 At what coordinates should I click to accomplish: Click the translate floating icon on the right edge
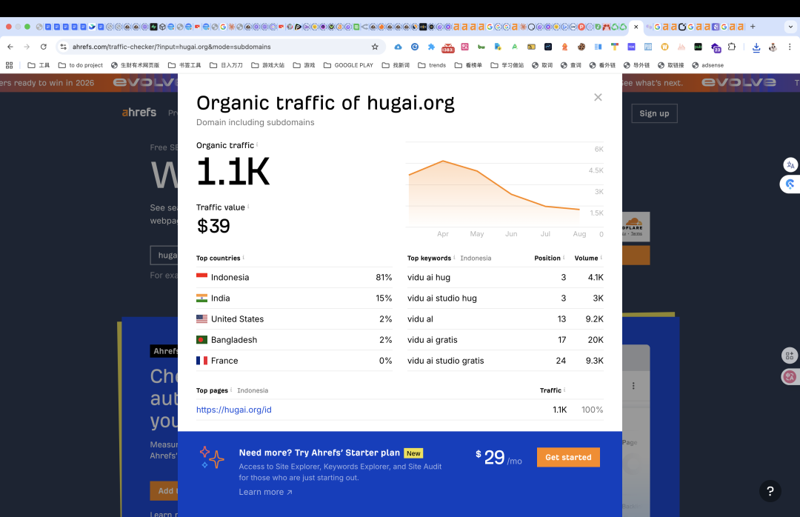(x=790, y=165)
